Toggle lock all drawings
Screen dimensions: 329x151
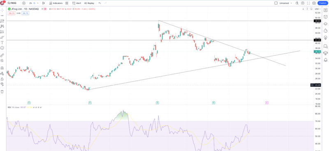[2, 79]
